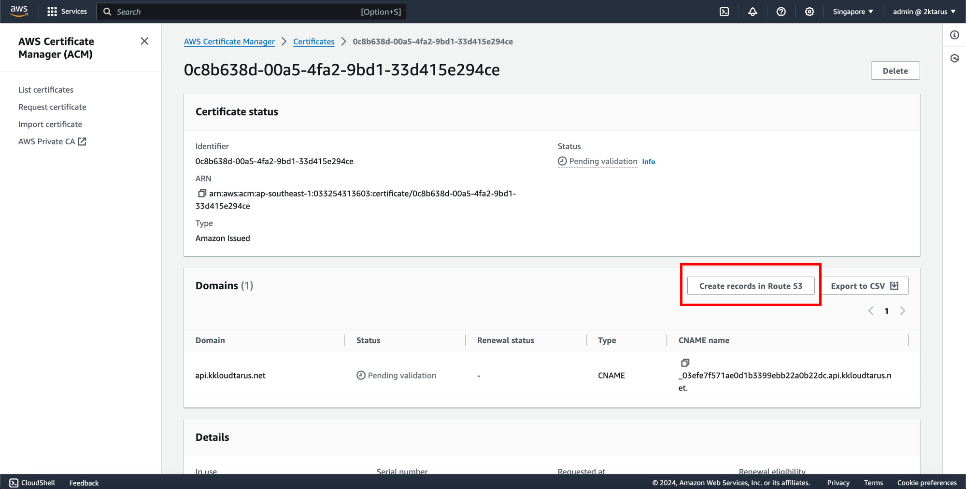Click the Pending validation status in Certificate status
The image size is (966, 489).
(x=597, y=161)
